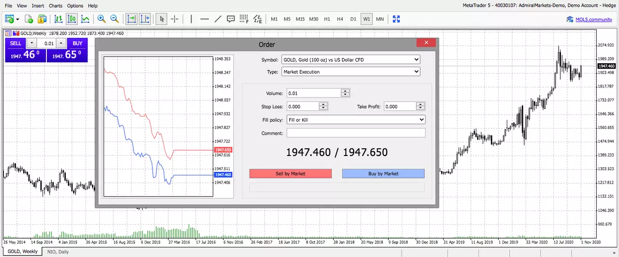This screenshot has height=257, width=619.
Task: Switch chart to candlesticks type
Action: pyautogui.click(x=72, y=19)
